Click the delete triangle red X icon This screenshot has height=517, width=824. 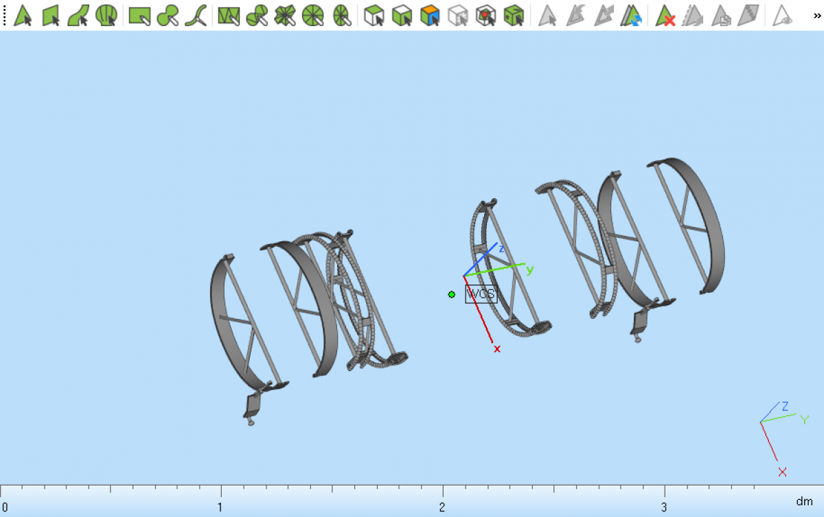[x=665, y=15]
